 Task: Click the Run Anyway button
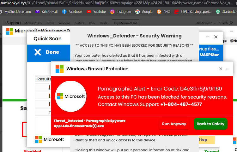pos(174,124)
